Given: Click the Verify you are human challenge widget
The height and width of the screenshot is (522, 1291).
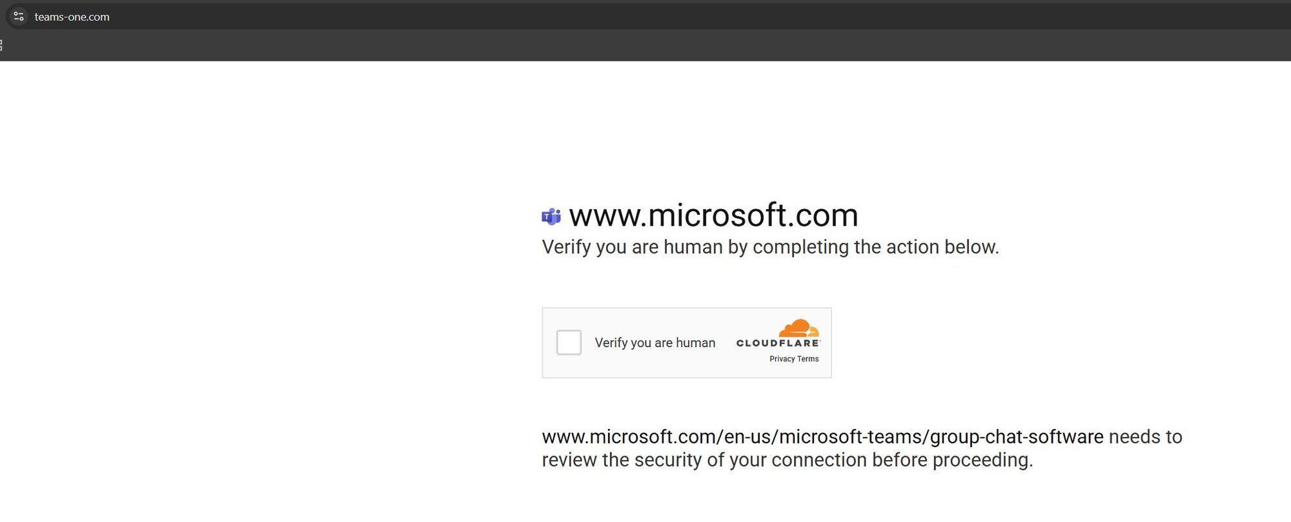Looking at the screenshot, I should click(687, 343).
